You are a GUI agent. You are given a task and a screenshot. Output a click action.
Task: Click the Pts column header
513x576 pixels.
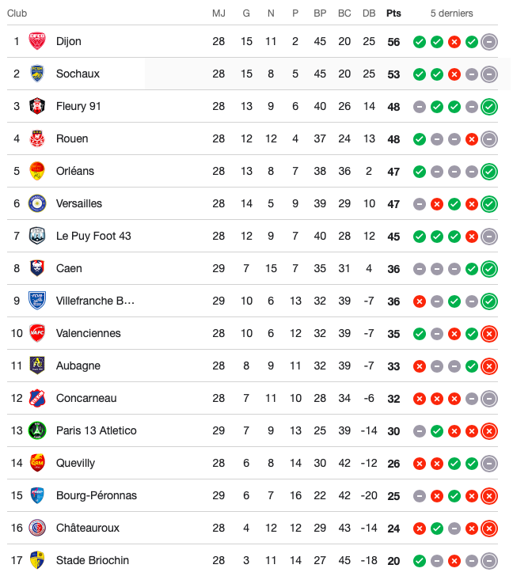(x=393, y=13)
